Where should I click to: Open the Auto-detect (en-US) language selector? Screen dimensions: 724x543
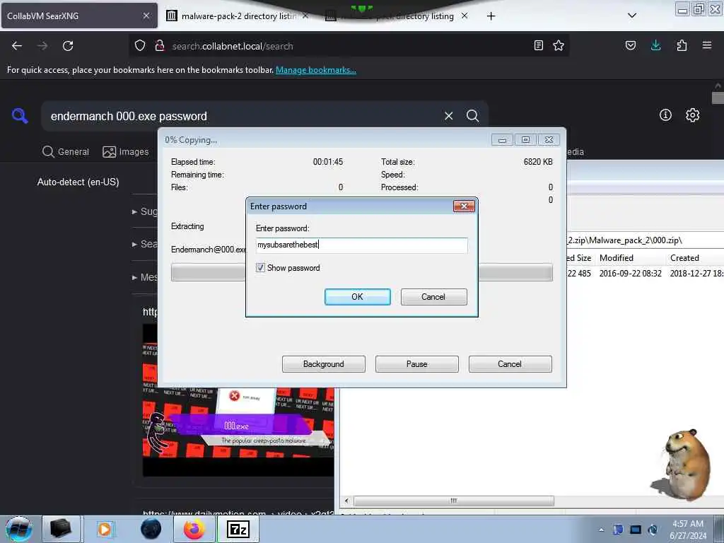[x=78, y=182]
